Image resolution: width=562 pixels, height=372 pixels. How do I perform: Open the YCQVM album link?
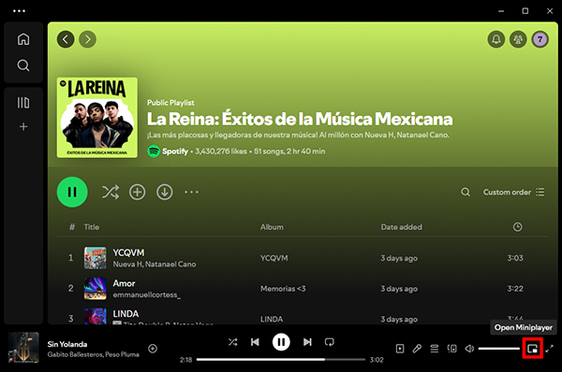[274, 258]
